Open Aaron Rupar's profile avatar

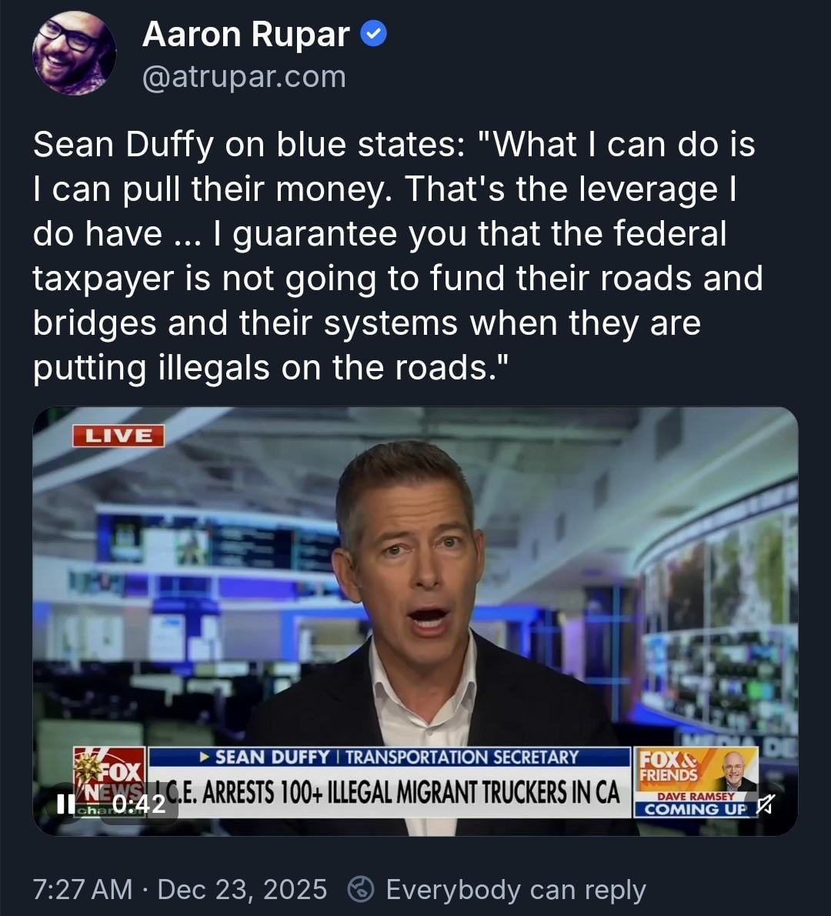(74, 53)
